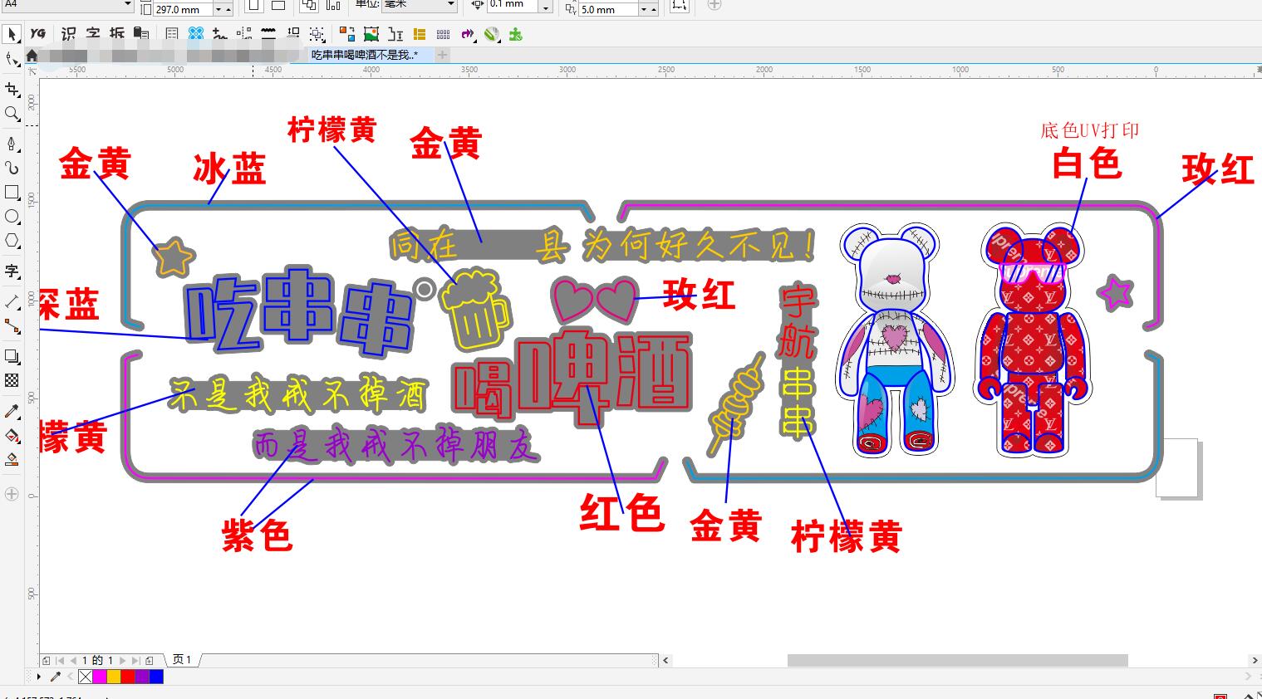Pick the red color swatch
Screen dimensions: 1262x699
coord(128,677)
